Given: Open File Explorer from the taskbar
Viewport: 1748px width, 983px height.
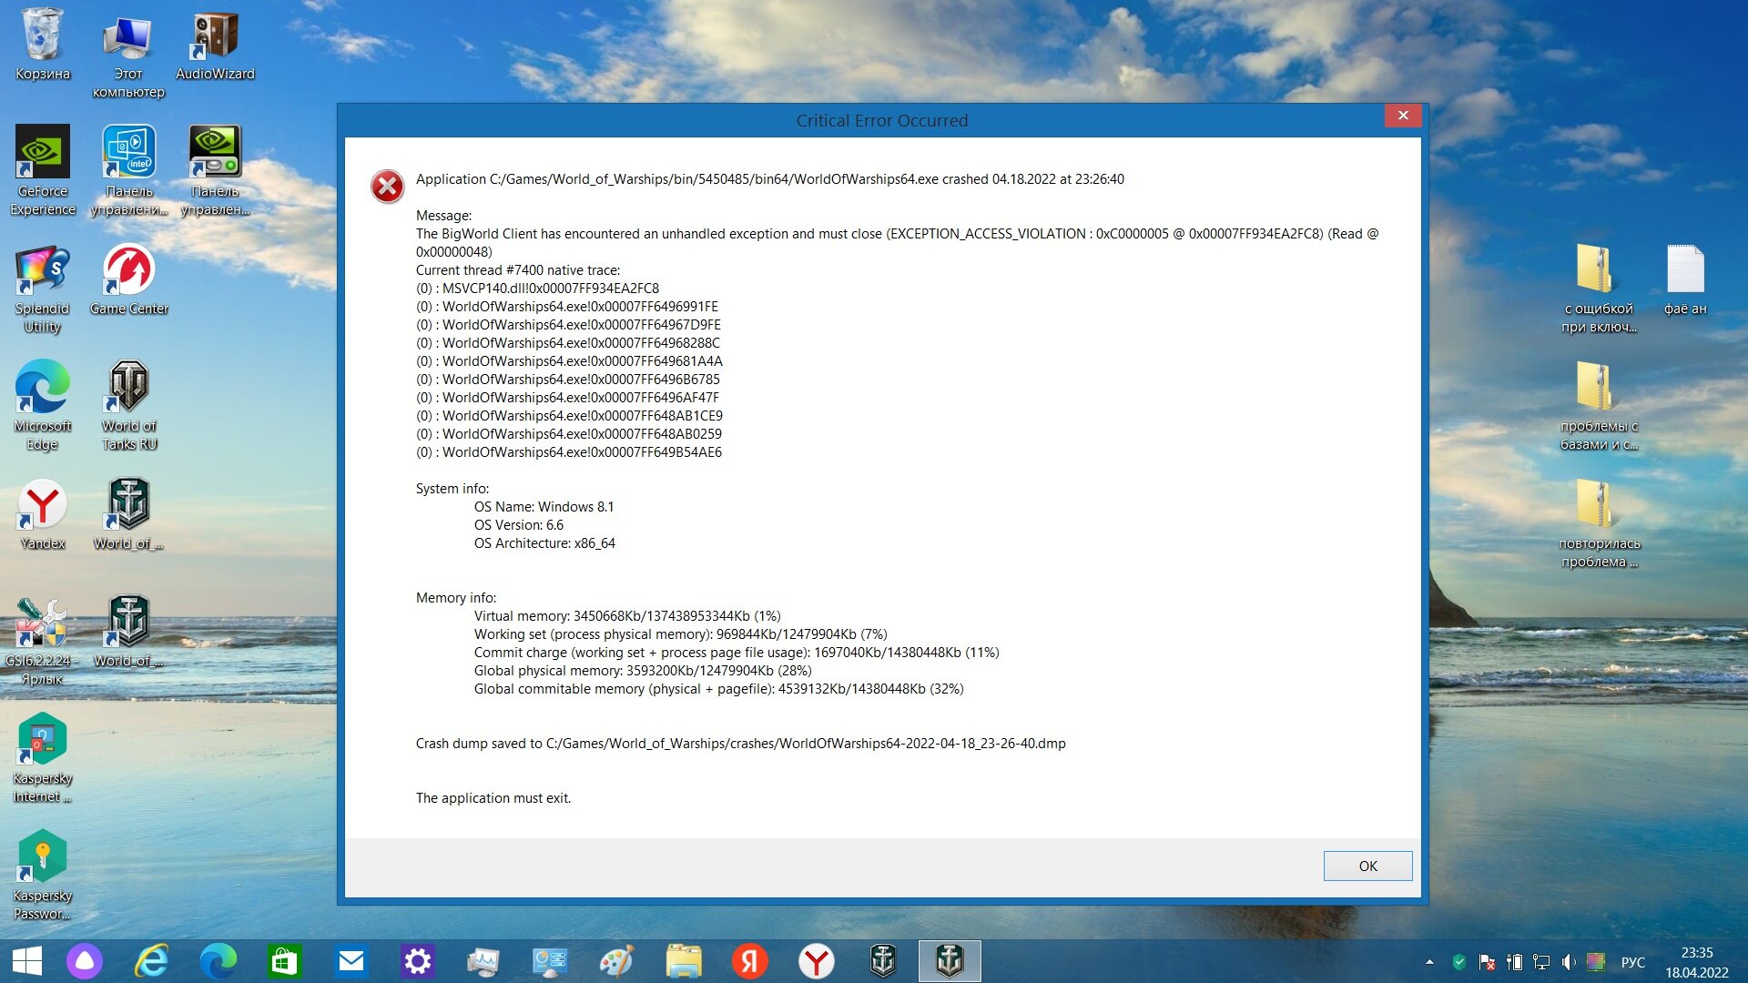Looking at the screenshot, I should click(684, 961).
